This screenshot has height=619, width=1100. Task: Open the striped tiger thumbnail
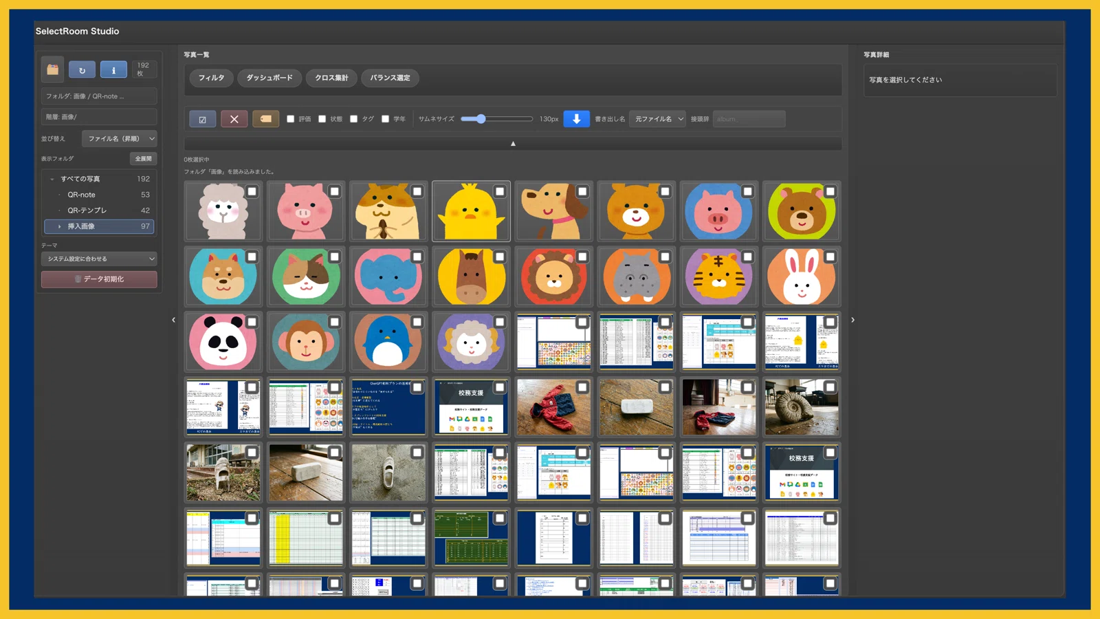[718, 276]
